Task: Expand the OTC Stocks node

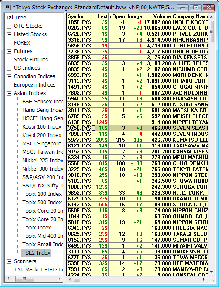Action: (x=9, y=26)
